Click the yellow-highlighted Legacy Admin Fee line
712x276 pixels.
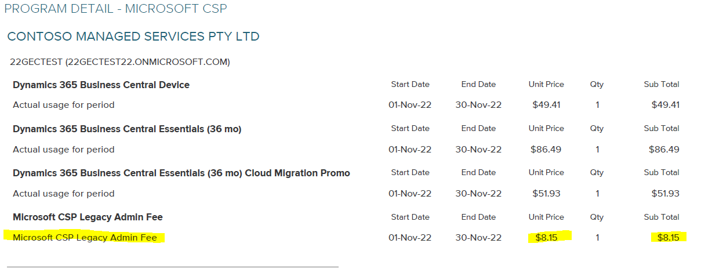(x=85, y=237)
